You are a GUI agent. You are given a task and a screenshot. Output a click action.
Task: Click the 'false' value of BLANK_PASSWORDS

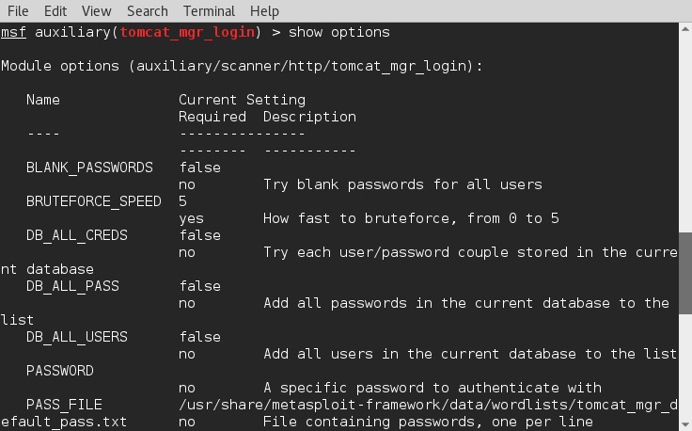[x=199, y=168]
